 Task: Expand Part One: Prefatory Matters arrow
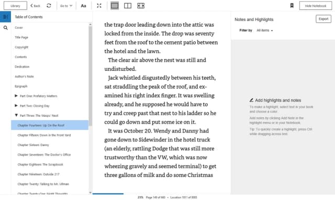point(16,96)
